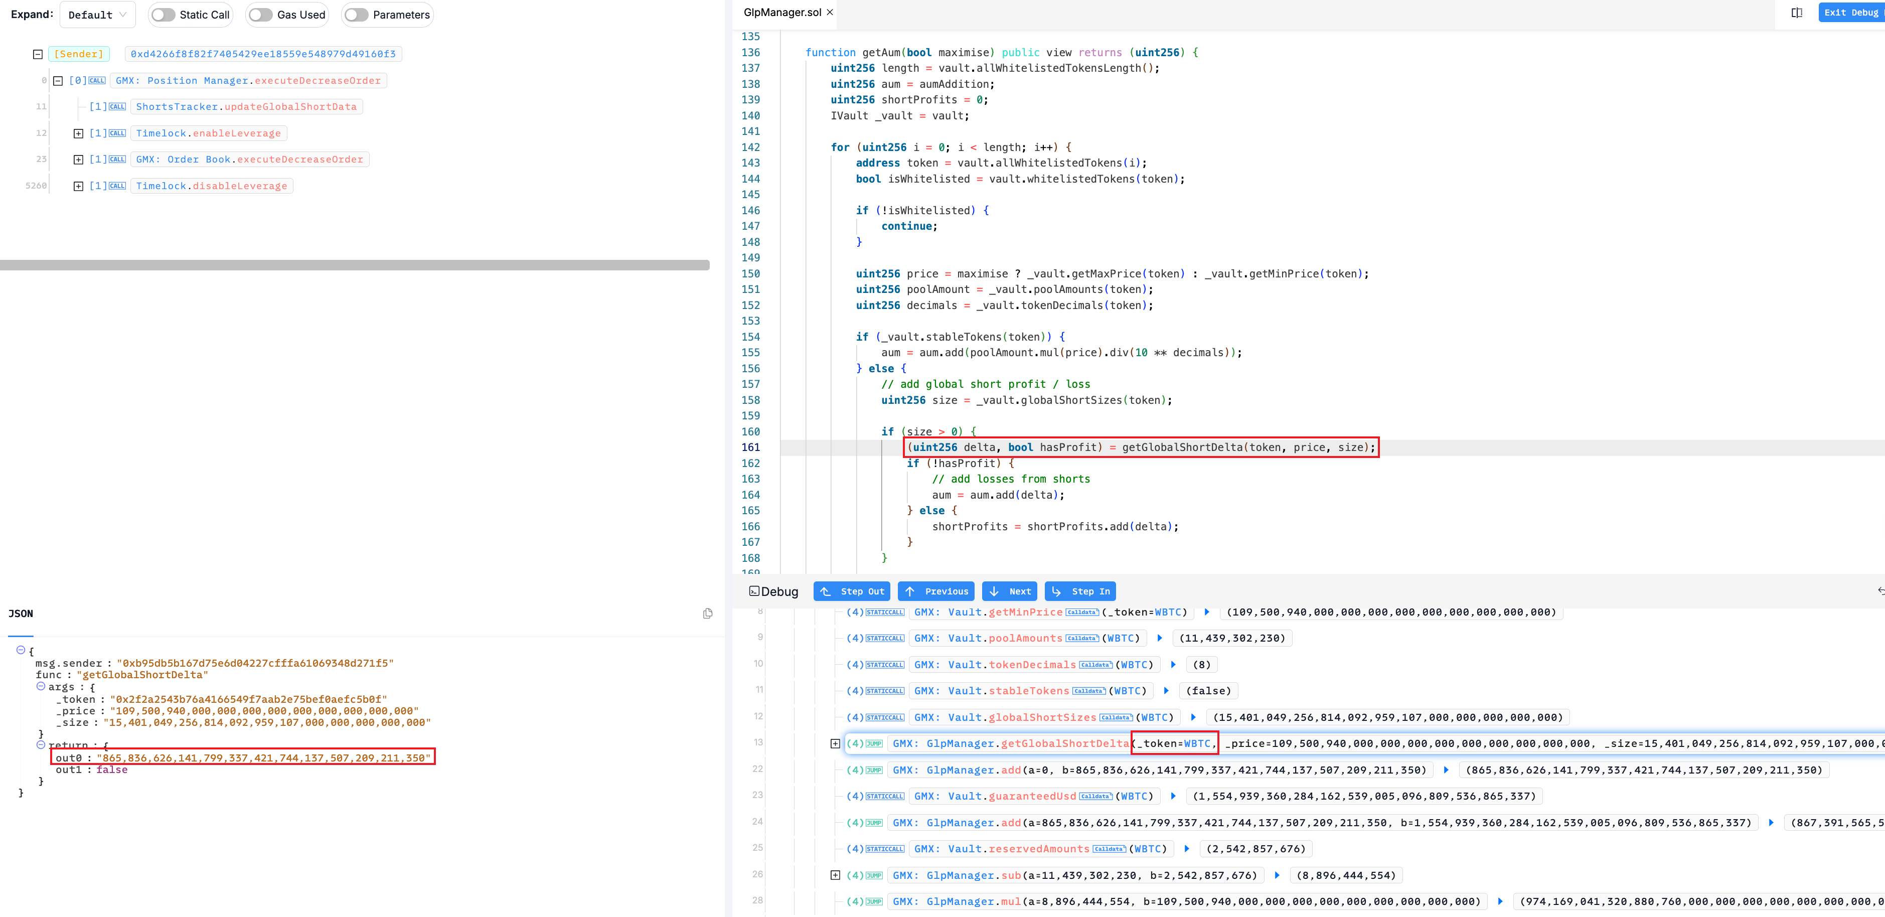Click the Step In debug button

1080,591
